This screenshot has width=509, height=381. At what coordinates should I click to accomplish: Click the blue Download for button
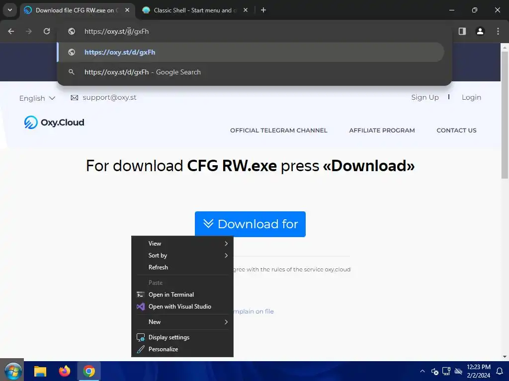250,224
